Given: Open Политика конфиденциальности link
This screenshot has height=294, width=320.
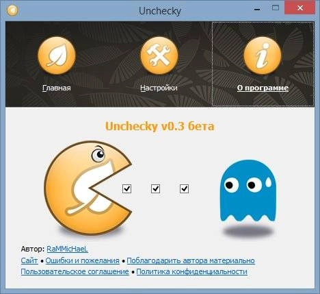Looking at the screenshot, I should point(192,271).
